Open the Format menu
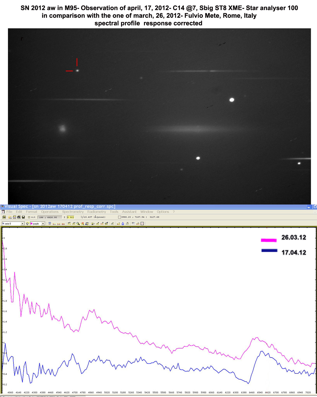317x397 pixels. [x=31, y=212]
